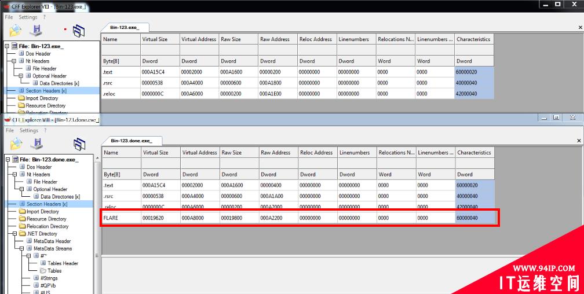Collapse Nt Headers node in bottom tree
The image size is (584, 294).
click(x=14, y=174)
